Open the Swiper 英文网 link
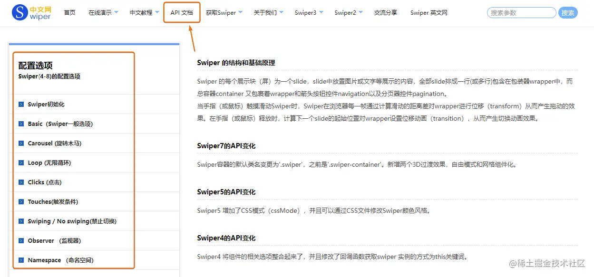This screenshot has height=277, width=594. tap(429, 13)
